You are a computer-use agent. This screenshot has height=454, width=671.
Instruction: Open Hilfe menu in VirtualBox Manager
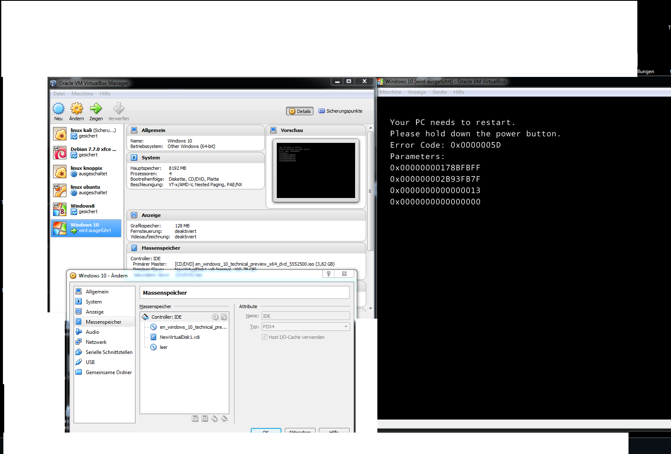pyautogui.click(x=105, y=94)
